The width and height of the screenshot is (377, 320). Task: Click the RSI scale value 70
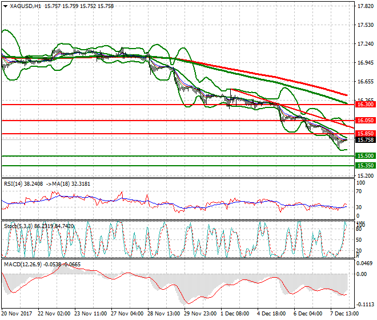(x=359, y=191)
